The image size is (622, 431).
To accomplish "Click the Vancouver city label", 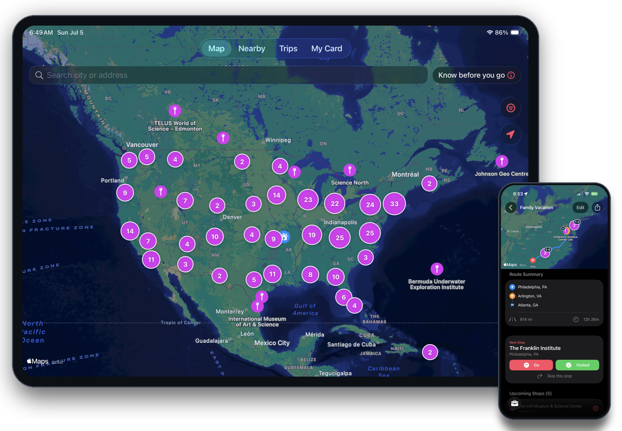I will pos(142,145).
